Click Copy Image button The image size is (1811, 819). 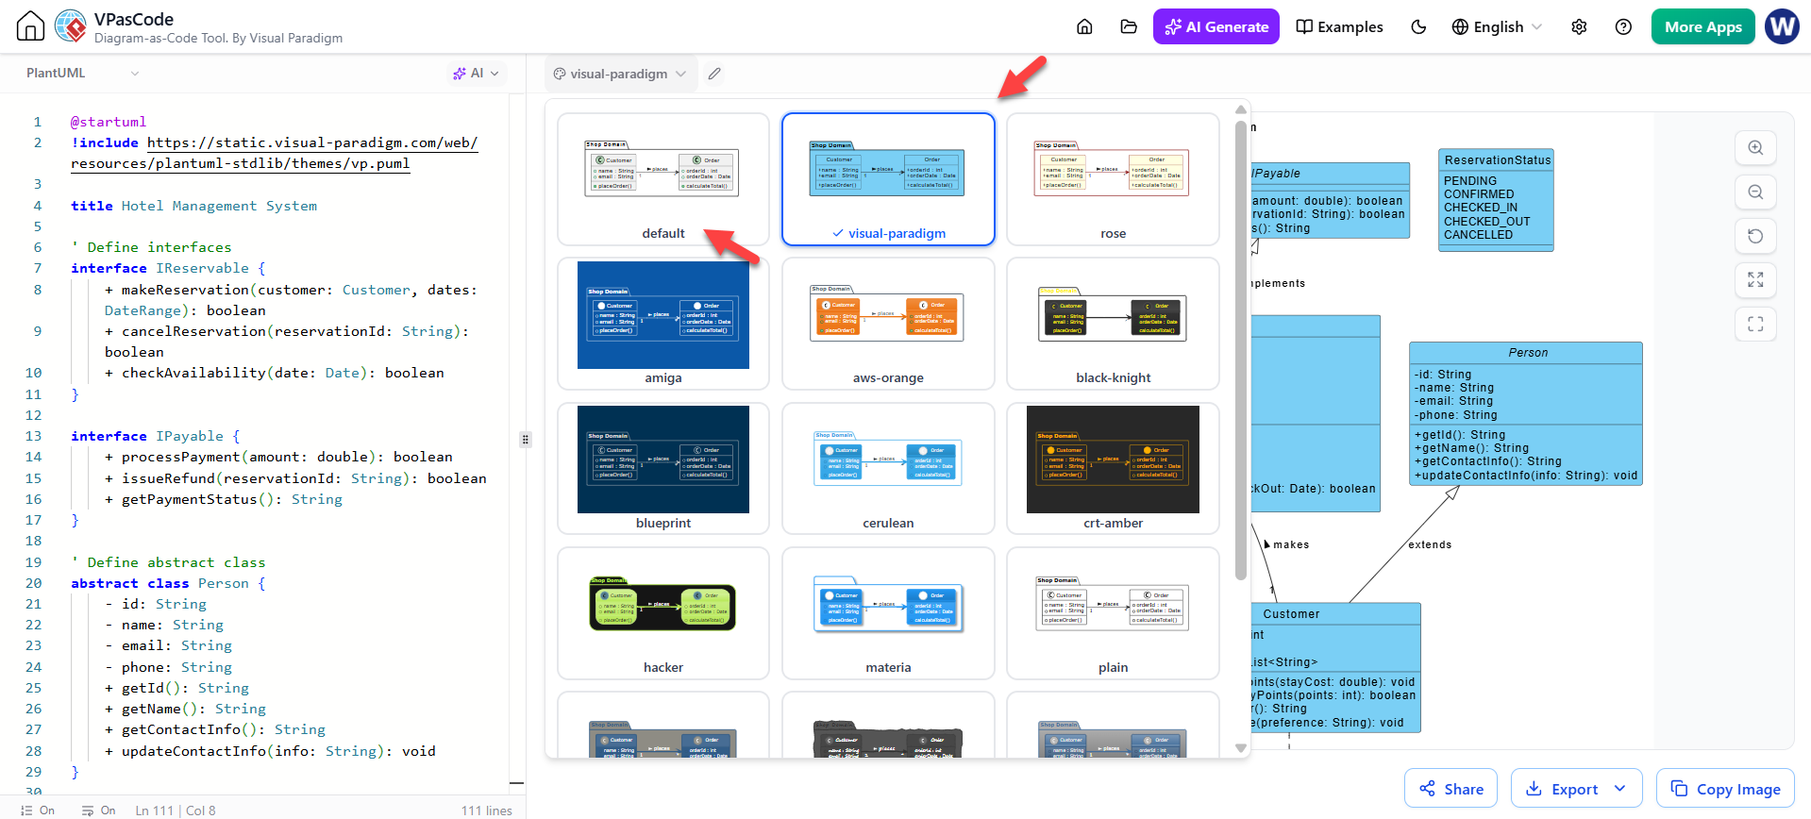[1725, 789]
